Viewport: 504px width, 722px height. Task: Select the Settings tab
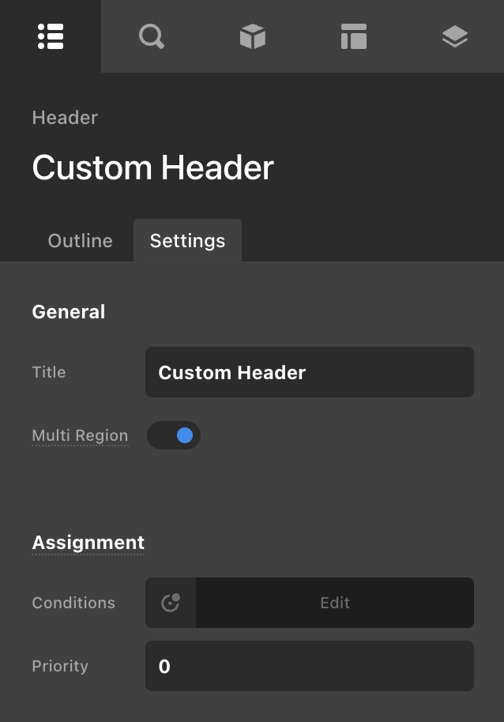point(187,241)
